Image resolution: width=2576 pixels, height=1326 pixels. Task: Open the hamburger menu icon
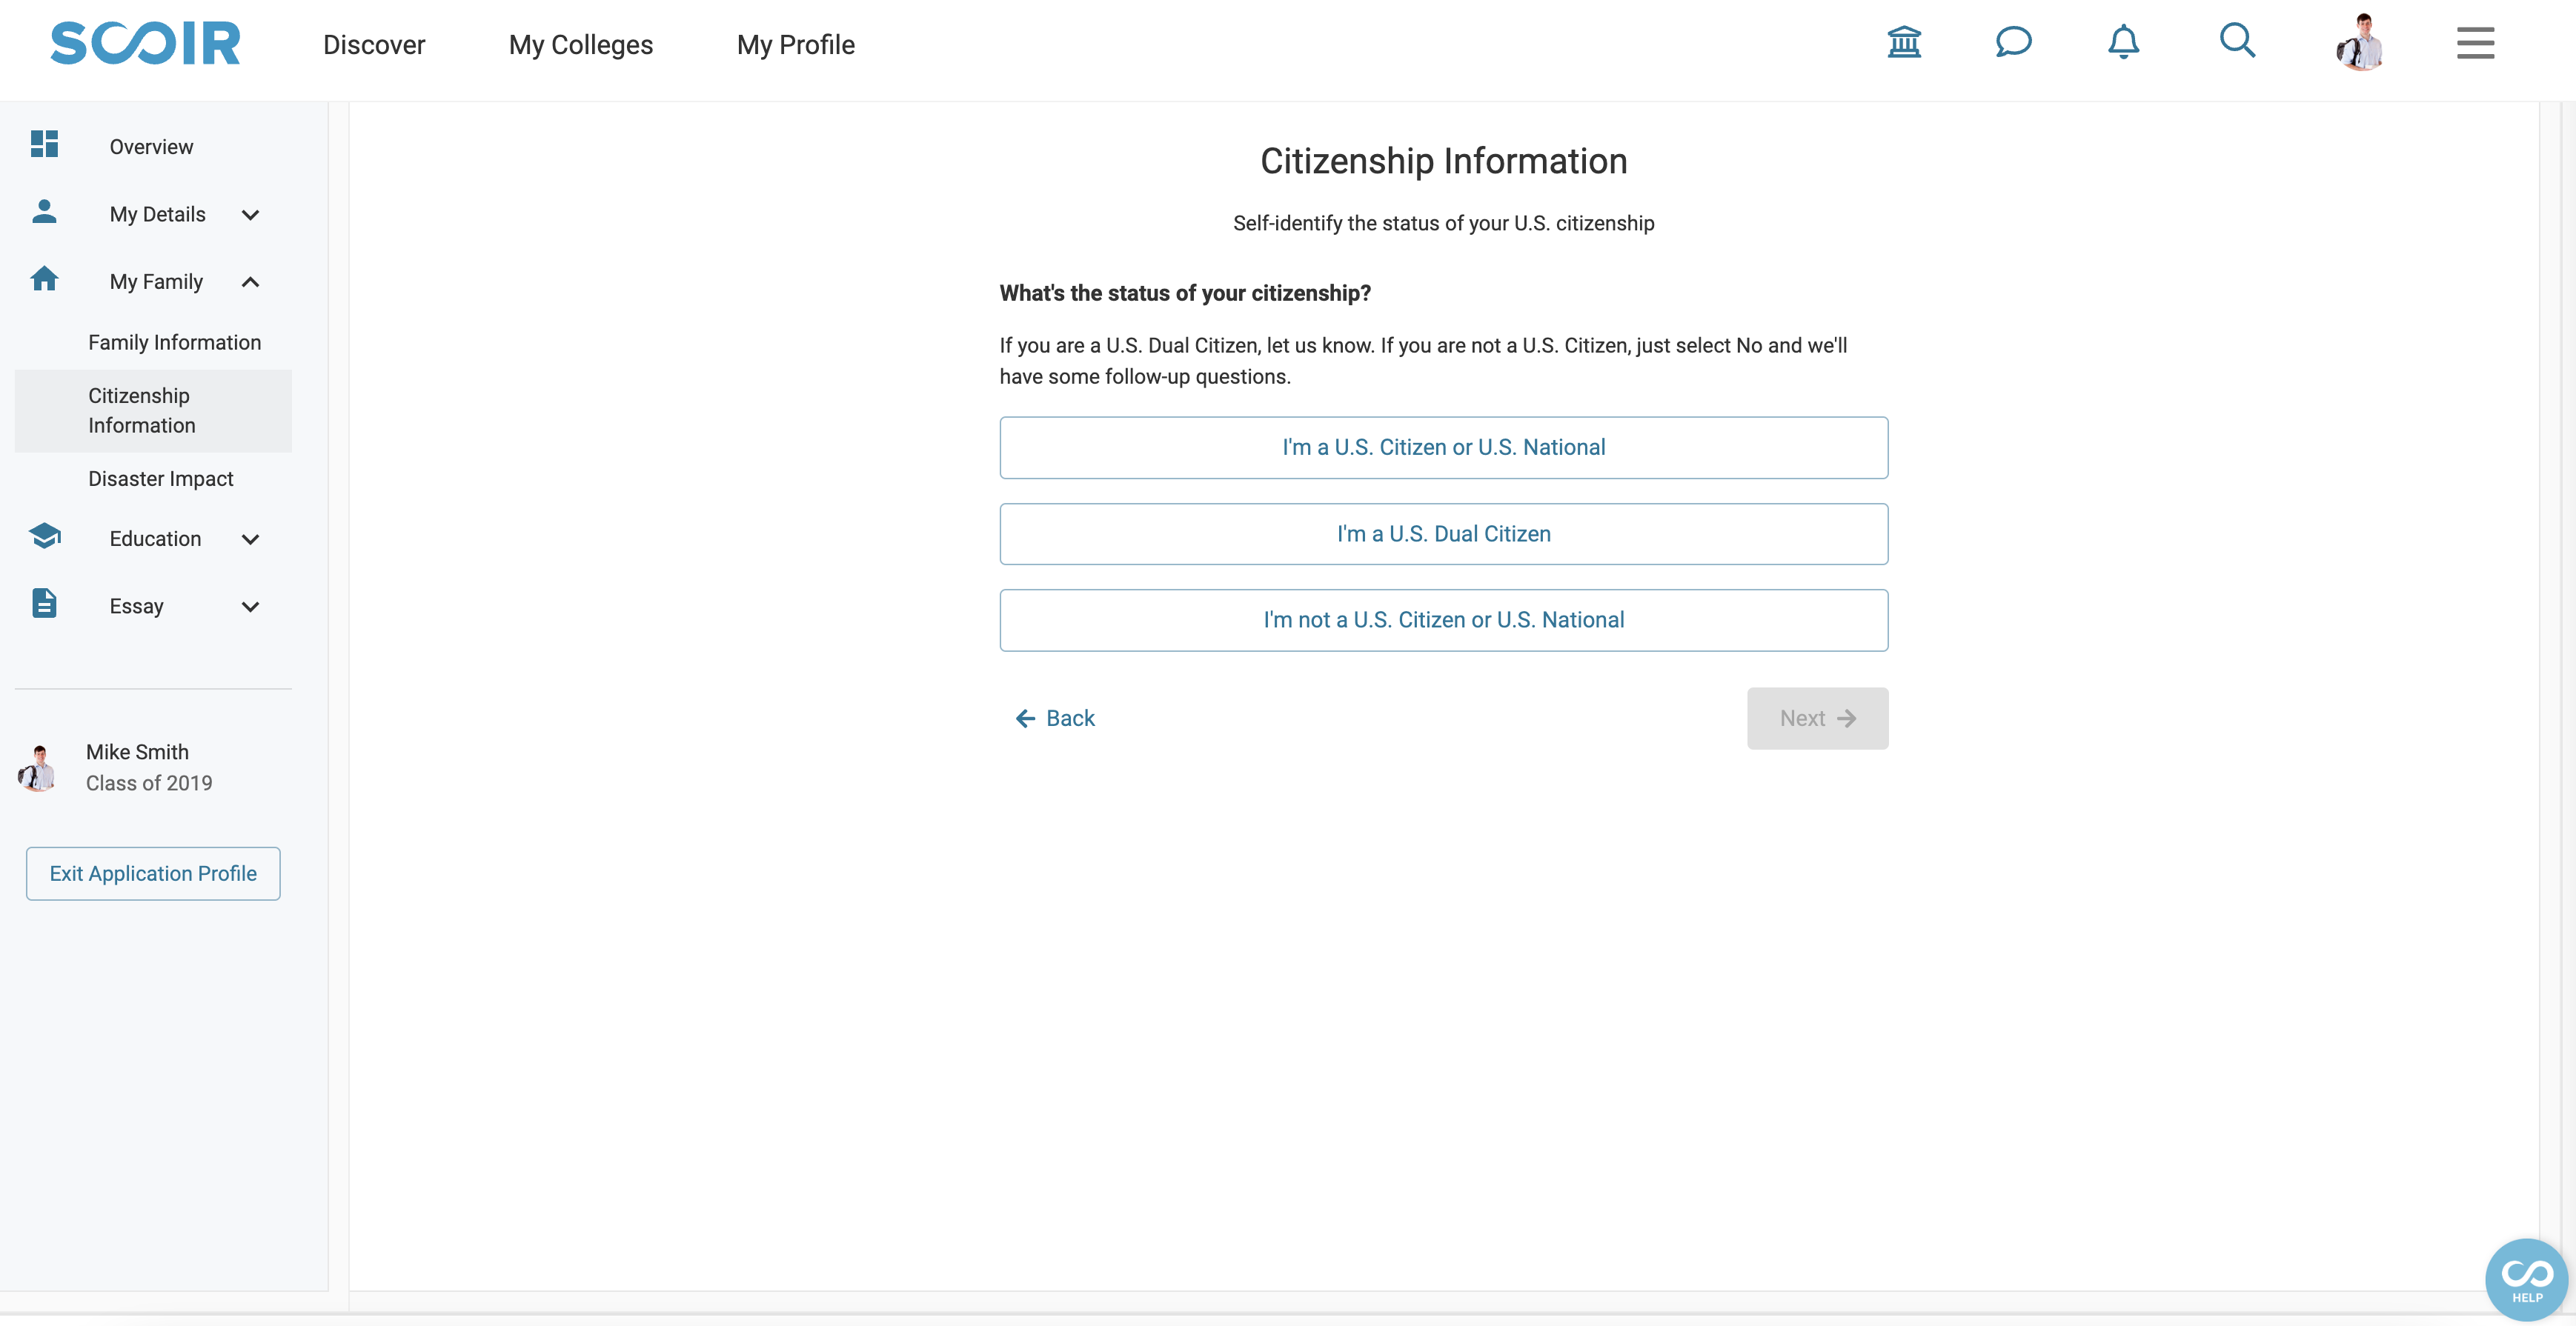click(x=2475, y=43)
